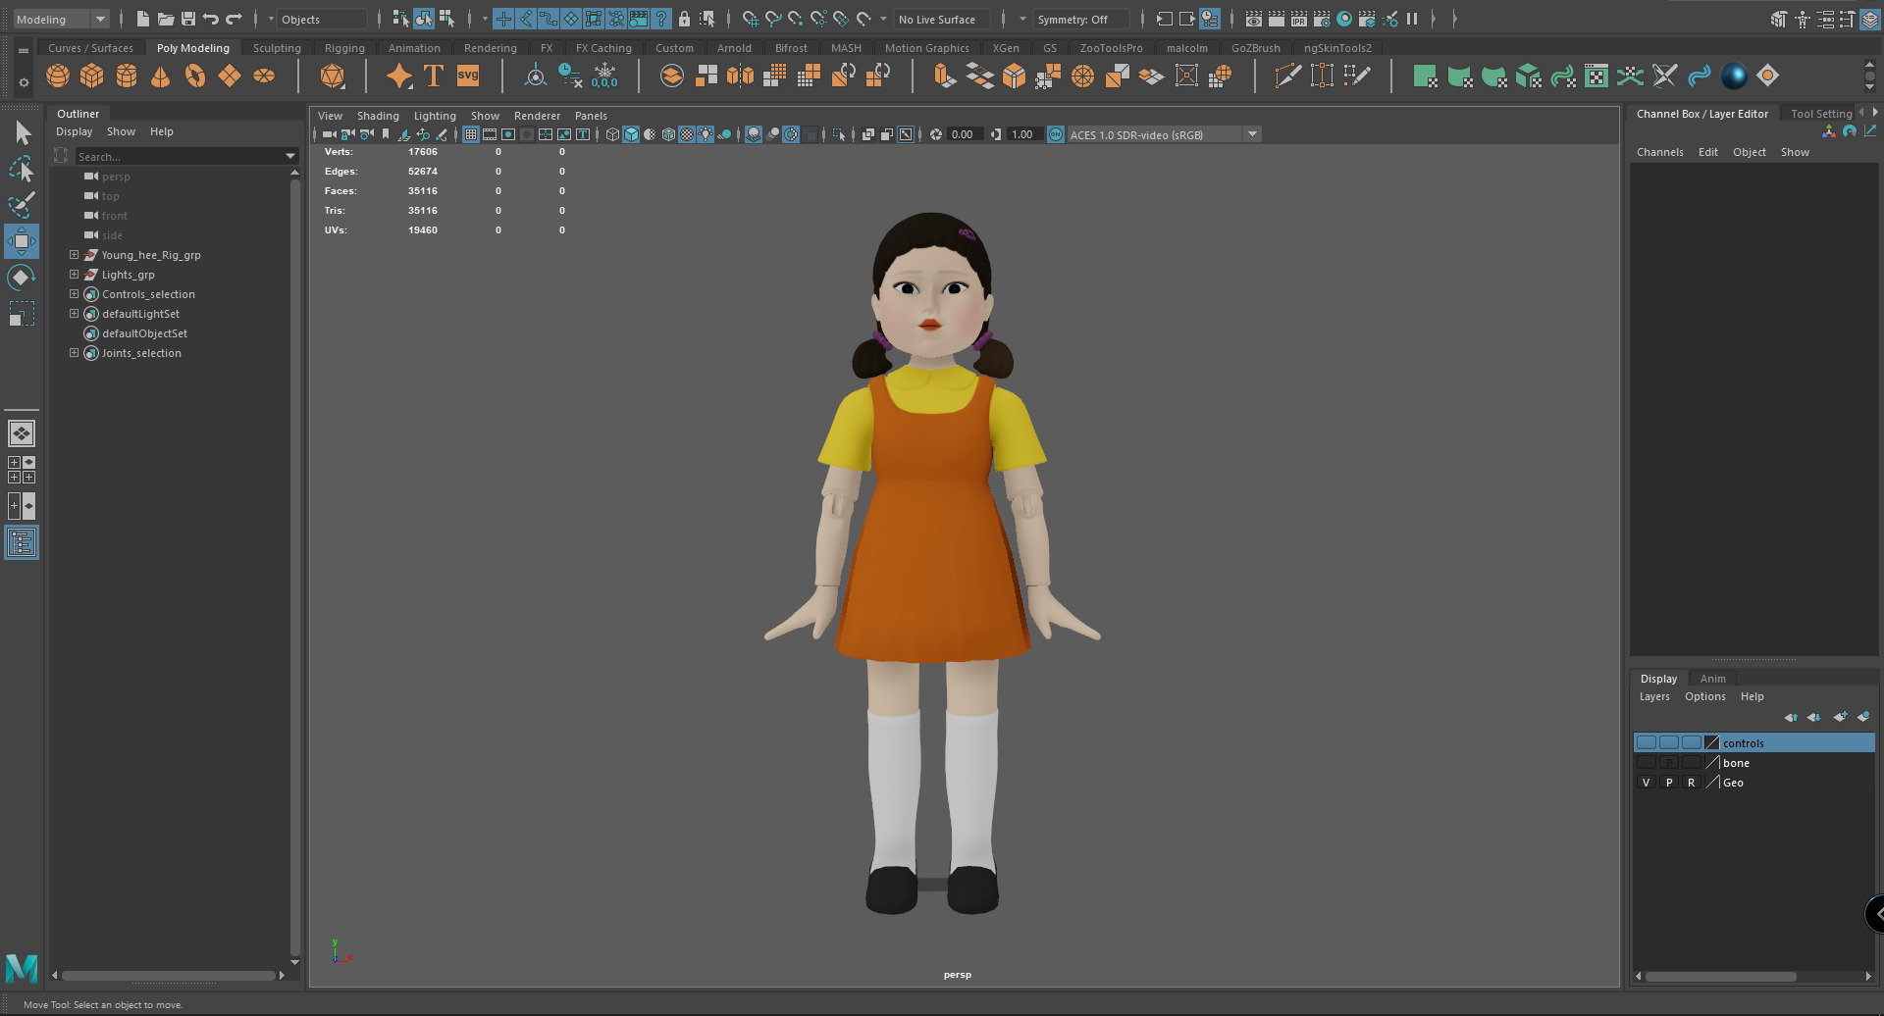Click the Mirror geometry shelf icon
1884x1016 pixels.
tap(740, 76)
